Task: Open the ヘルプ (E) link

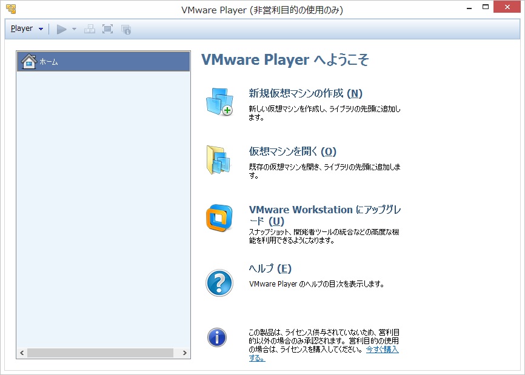Action: click(x=270, y=268)
